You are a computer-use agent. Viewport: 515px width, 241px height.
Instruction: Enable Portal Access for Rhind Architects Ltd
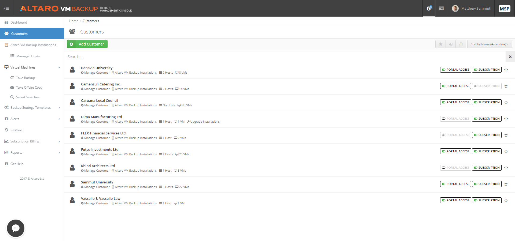coord(455,168)
